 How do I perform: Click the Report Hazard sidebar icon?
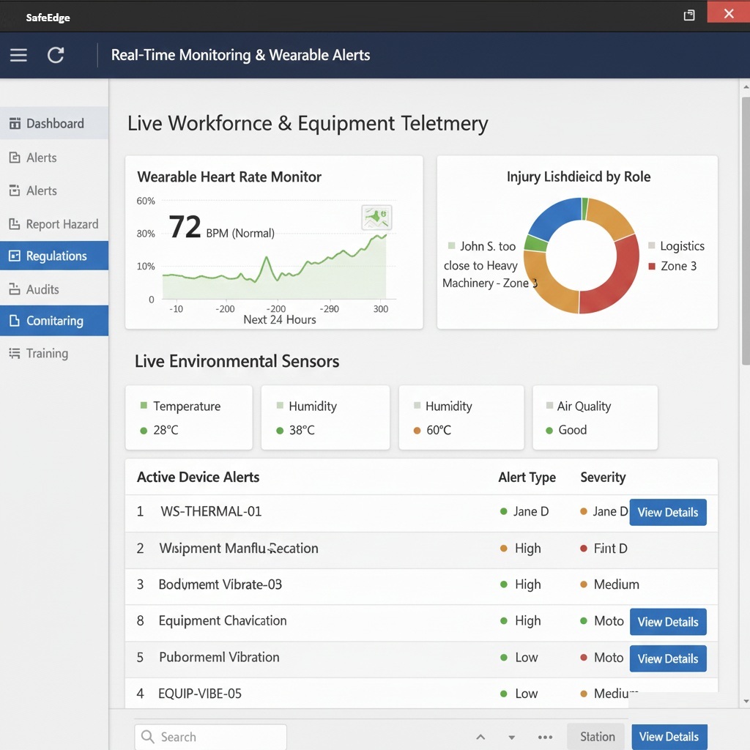click(x=14, y=224)
